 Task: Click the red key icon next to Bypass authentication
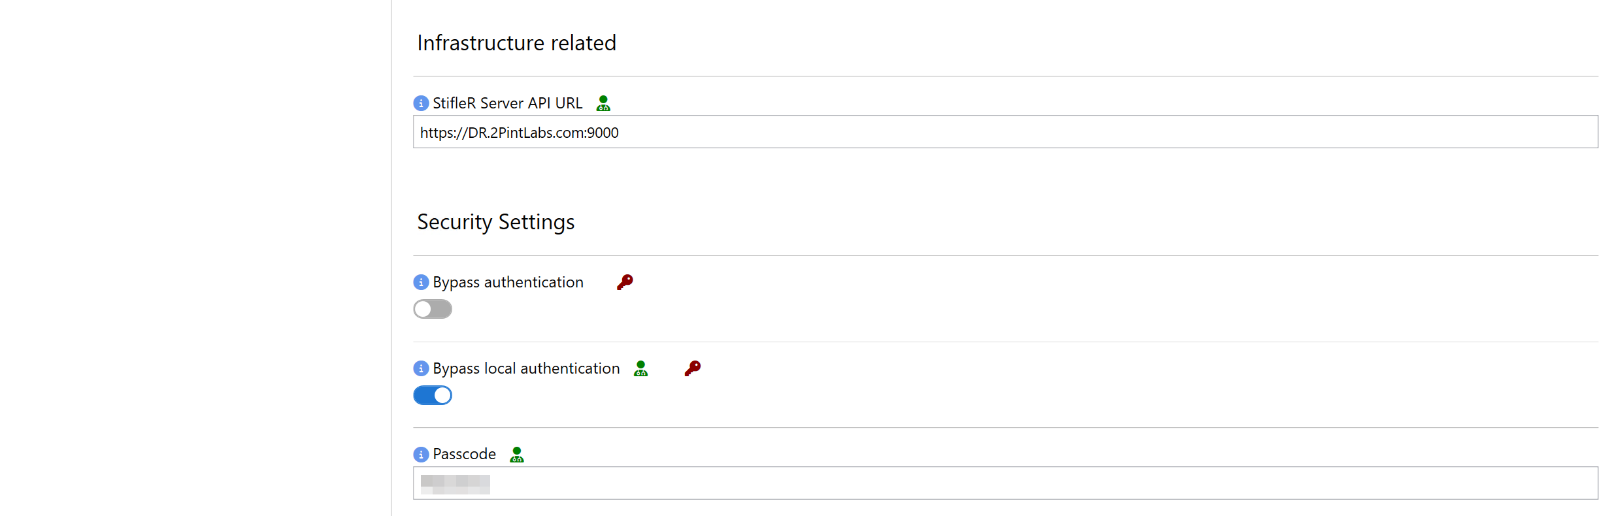[625, 282]
